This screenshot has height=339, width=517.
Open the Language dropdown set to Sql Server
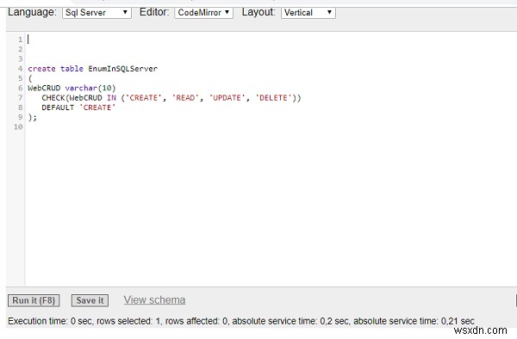tap(97, 13)
